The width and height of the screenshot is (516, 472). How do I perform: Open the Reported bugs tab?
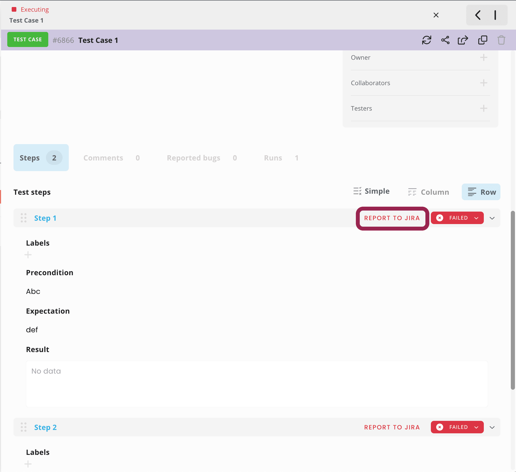202,158
